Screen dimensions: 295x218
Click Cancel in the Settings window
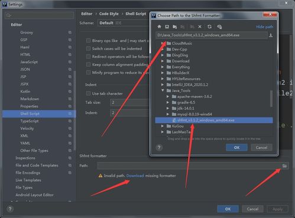point(252,209)
